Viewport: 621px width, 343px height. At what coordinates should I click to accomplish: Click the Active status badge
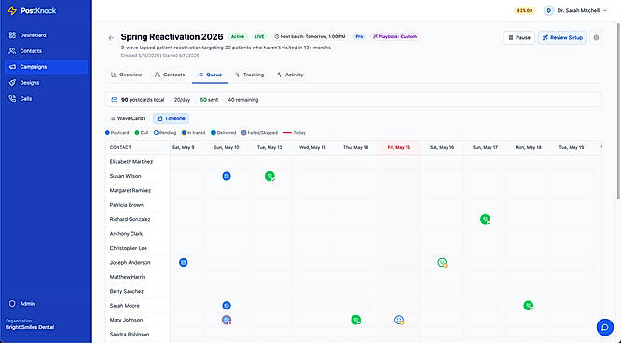tap(238, 37)
